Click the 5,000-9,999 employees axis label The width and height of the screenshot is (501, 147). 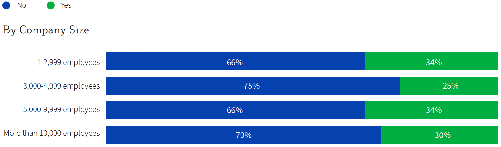point(61,109)
